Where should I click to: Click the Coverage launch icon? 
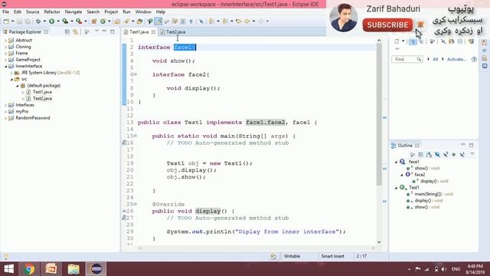65,21
